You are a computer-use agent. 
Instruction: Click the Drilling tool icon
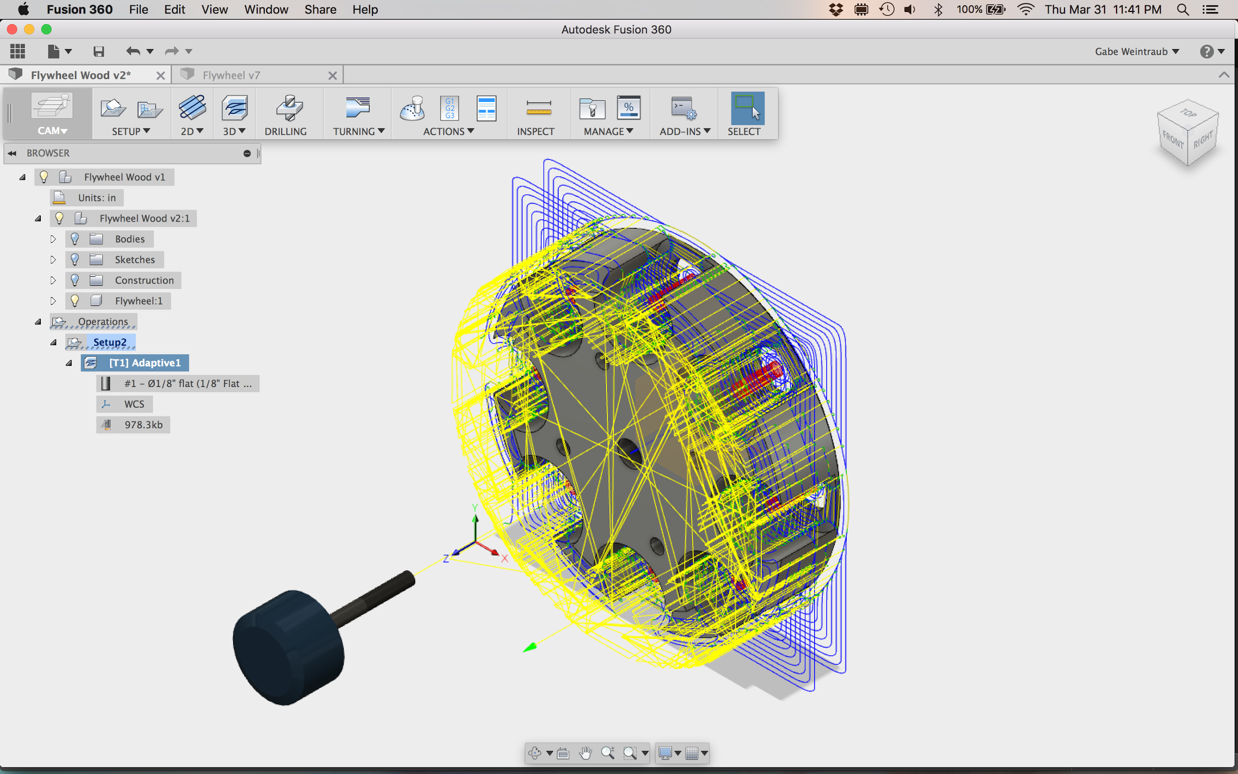(288, 109)
